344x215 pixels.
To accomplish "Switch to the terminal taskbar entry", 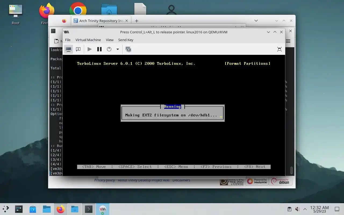I will (89, 209).
